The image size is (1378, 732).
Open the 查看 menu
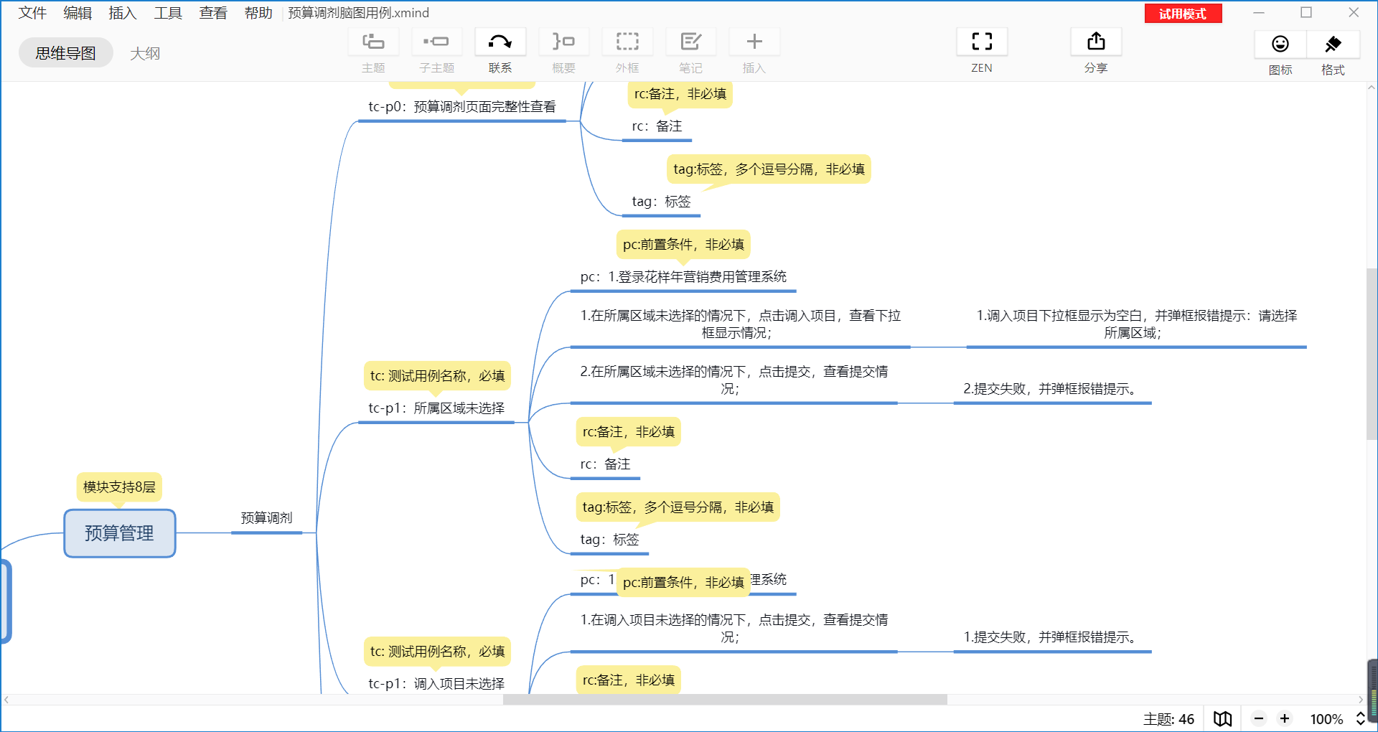212,12
